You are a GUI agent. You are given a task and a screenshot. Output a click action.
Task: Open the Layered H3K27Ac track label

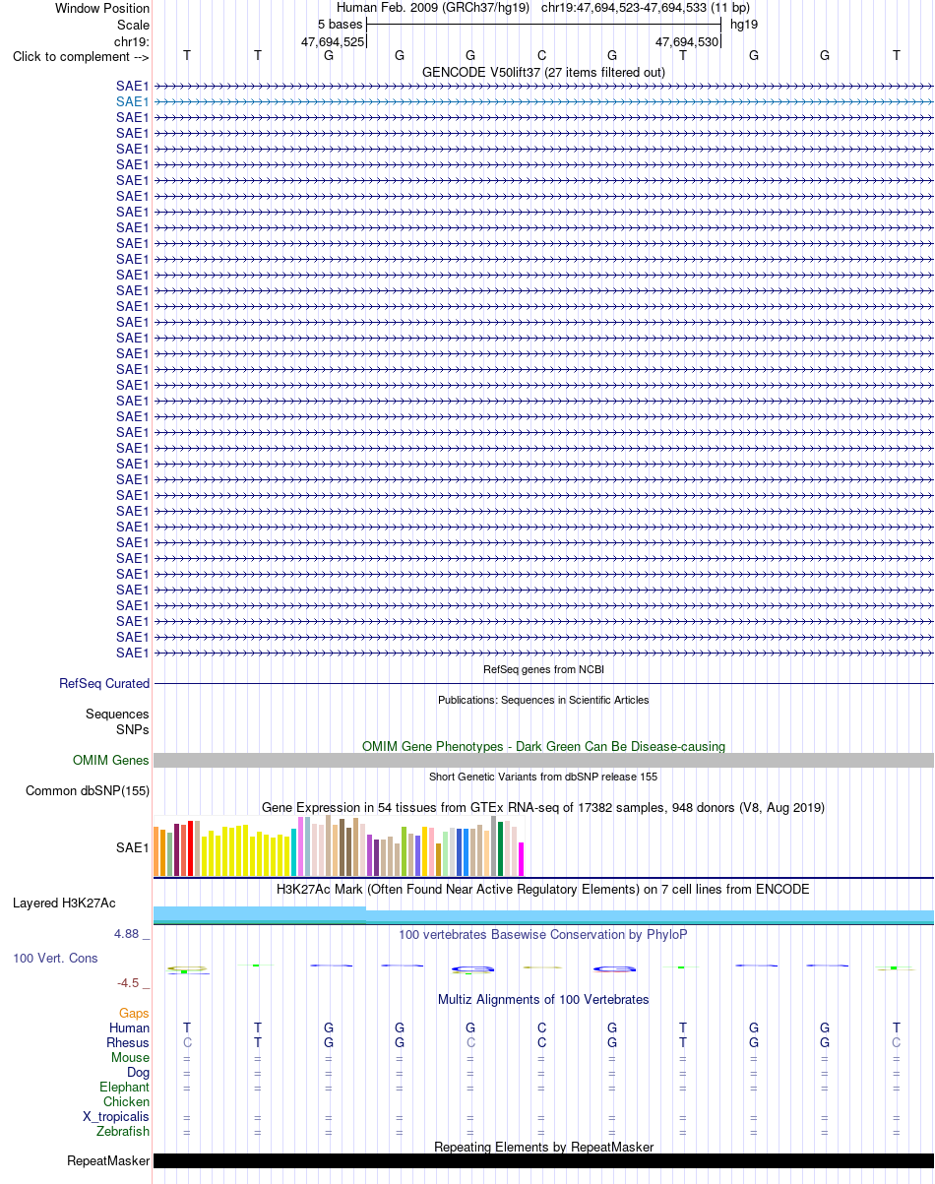[64, 903]
